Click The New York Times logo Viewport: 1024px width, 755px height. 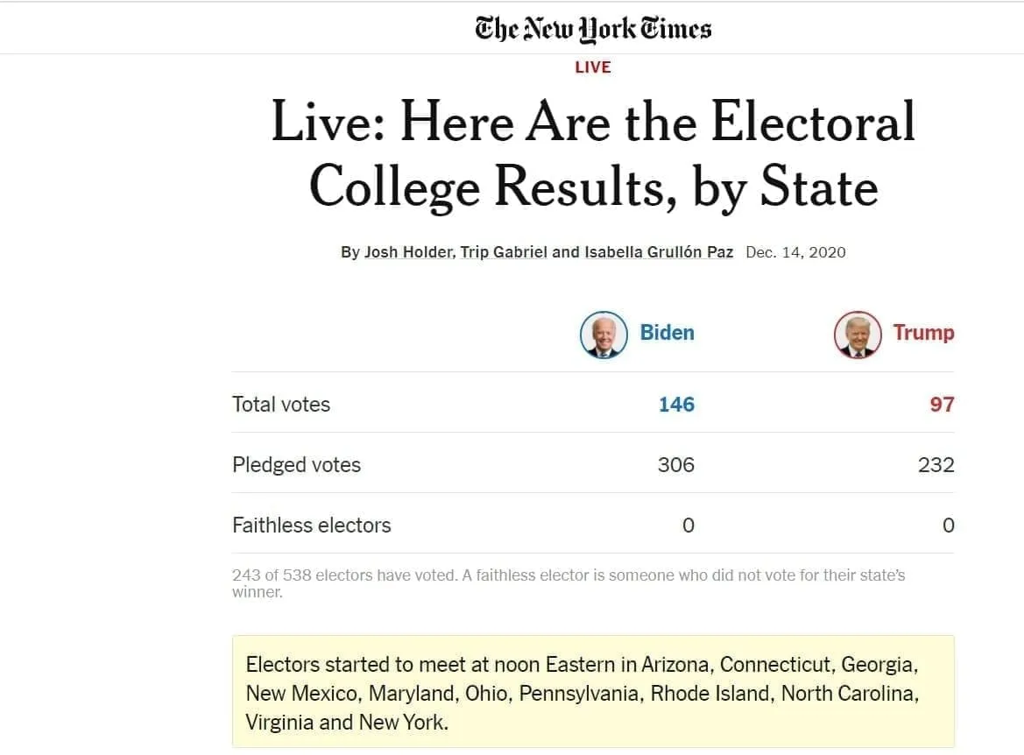click(593, 30)
